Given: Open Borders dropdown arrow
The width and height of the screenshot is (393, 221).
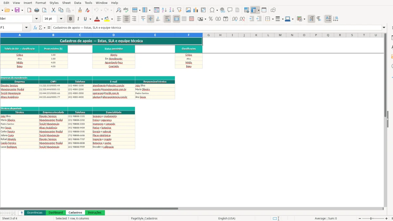Looking at the screenshot, I should (272, 19).
